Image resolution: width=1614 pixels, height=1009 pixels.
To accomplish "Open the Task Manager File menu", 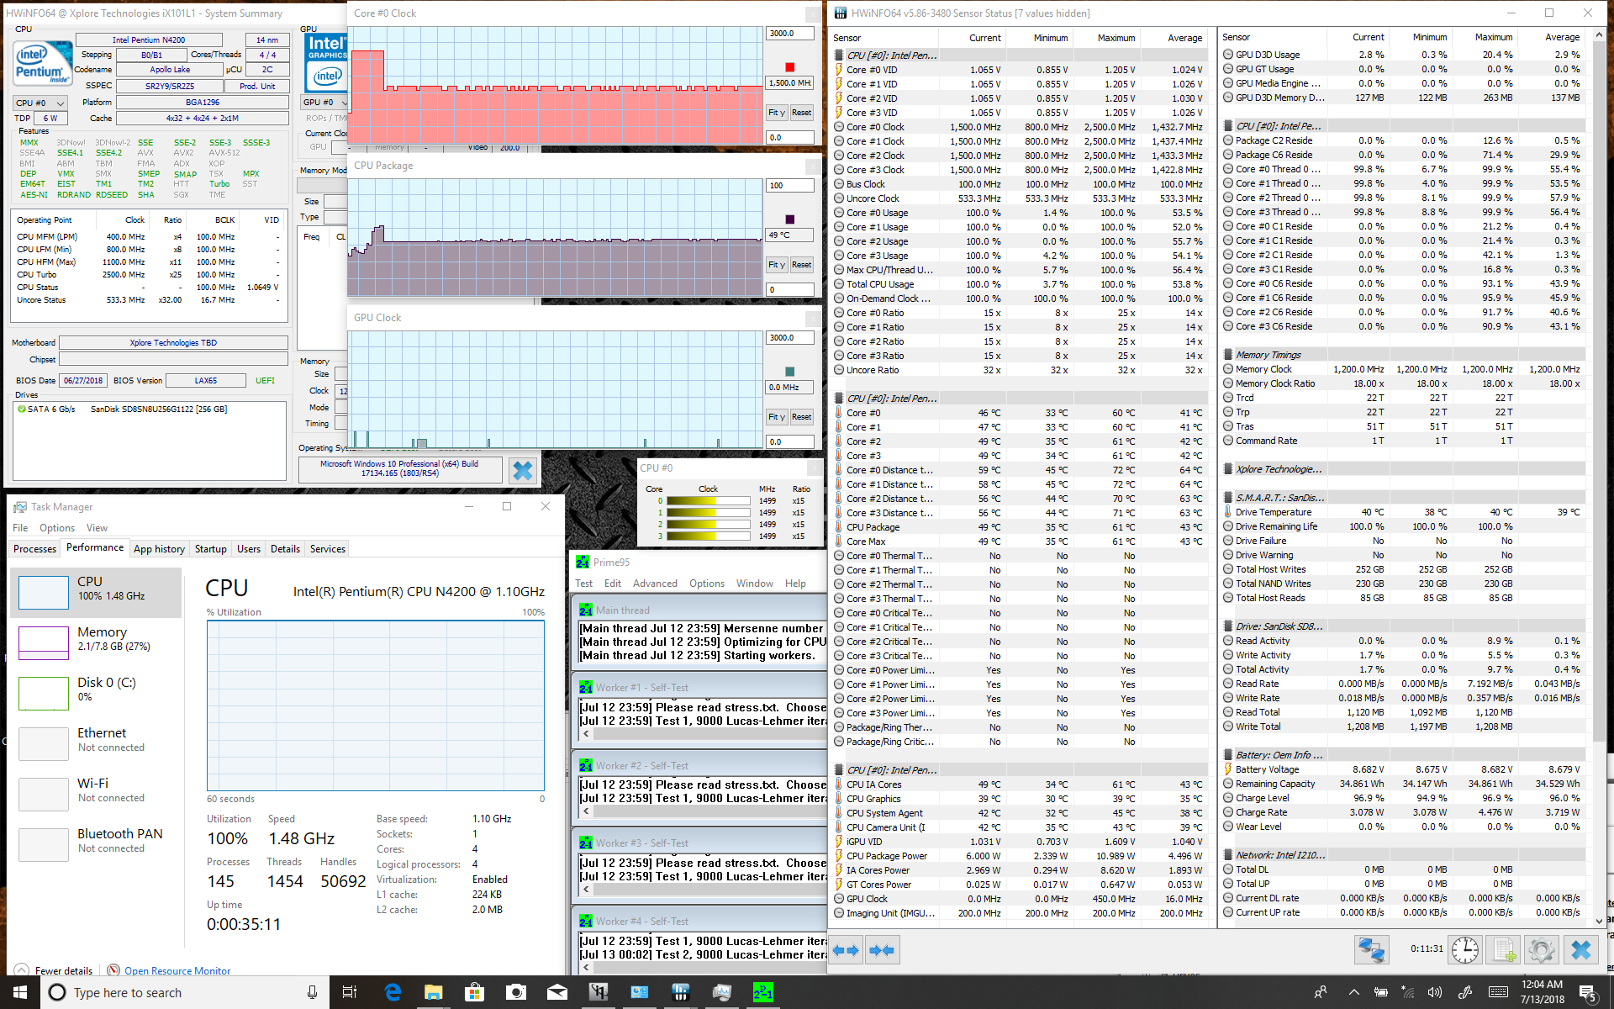I will click(x=20, y=528).
